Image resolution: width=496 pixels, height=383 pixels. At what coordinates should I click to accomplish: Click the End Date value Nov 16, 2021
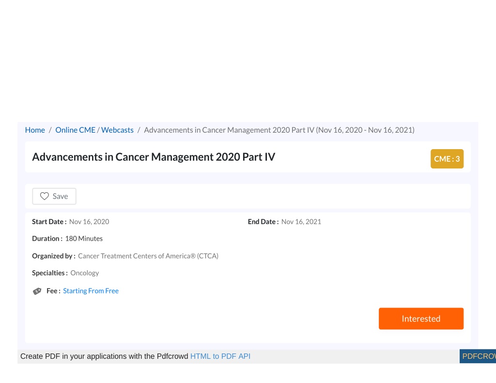pos(301,222)
